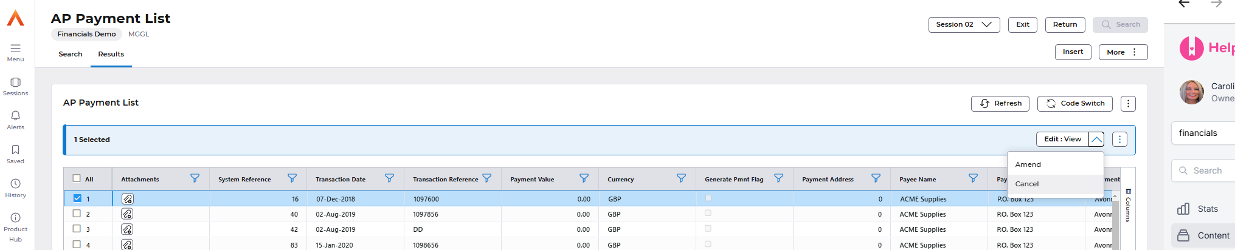Viewport: 1235px width, 250px height.
Task: Click the top-right Search button
Action: (1120, 25)
